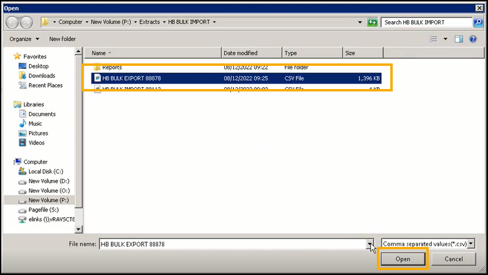Screen dimensions: 488x275
Task: Toggle the preview pane icon
Action: point(459,39)
